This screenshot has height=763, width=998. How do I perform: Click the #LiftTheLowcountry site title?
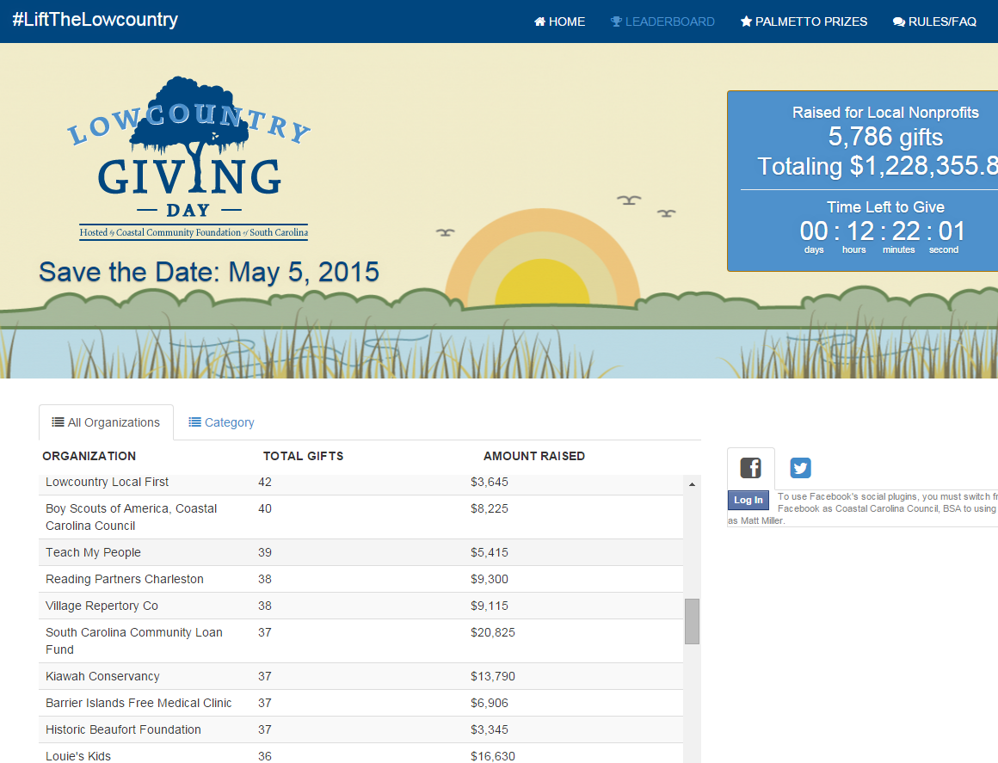(x=95, y=20)
